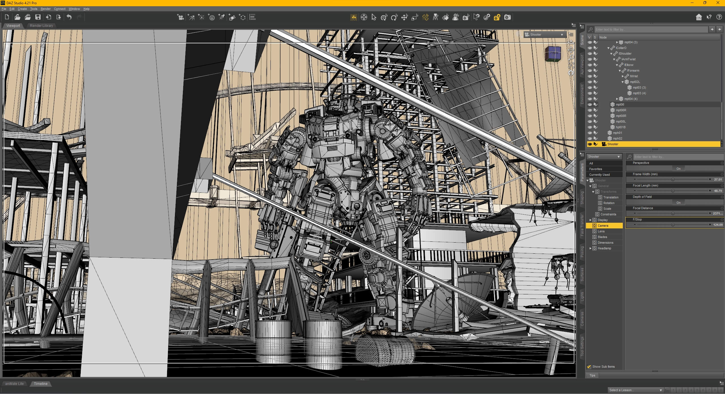Image resolution: width=725 pixels, height=394 pixels.
Task: Toggle visibility eye for Shooter camera
Action: (590, 144)
